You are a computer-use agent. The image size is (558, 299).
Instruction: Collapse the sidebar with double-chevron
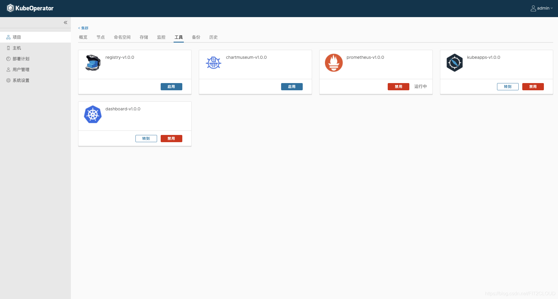tap(65, 22)
